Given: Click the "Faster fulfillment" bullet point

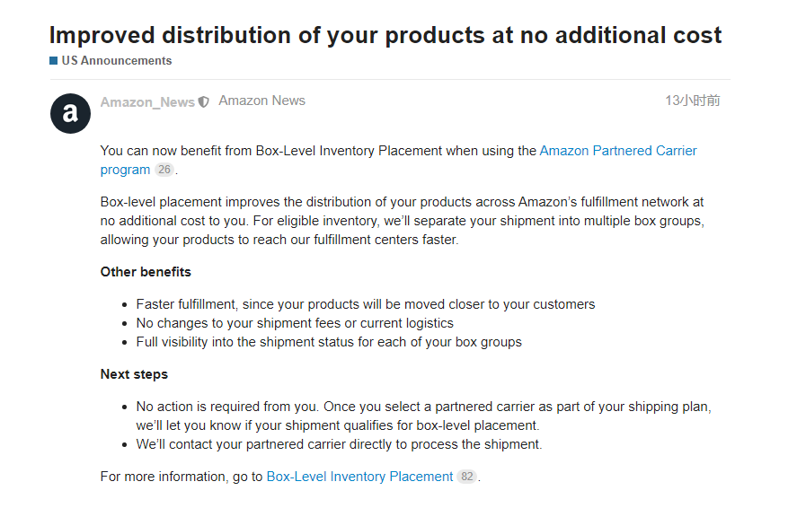Looking at the screenshot, I should point(365,304).
